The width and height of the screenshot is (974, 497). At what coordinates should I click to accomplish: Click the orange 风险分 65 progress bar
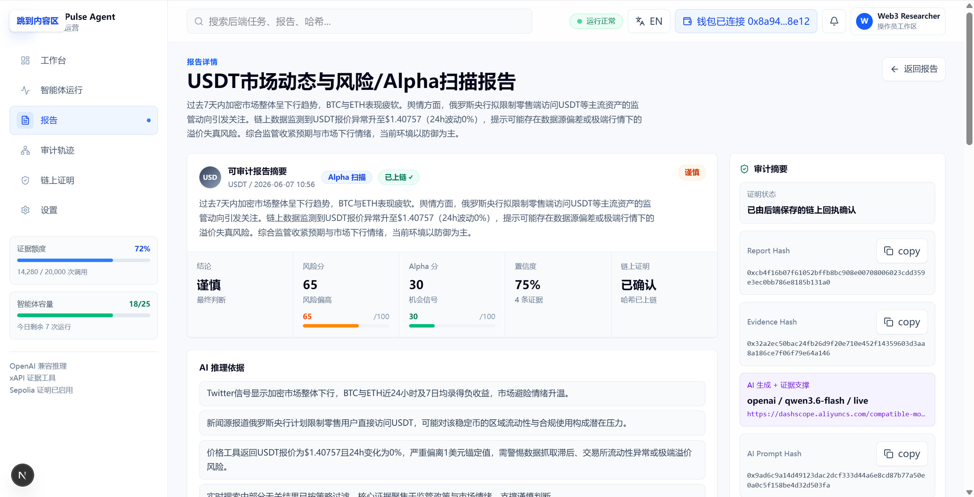tap(346, 326)
